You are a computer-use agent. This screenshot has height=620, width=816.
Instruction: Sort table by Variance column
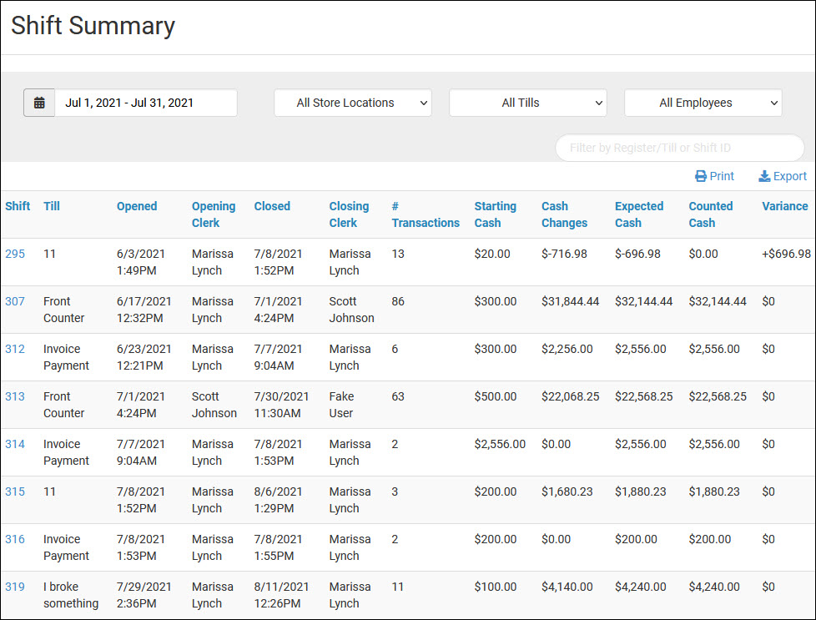[x=784, y=206]
